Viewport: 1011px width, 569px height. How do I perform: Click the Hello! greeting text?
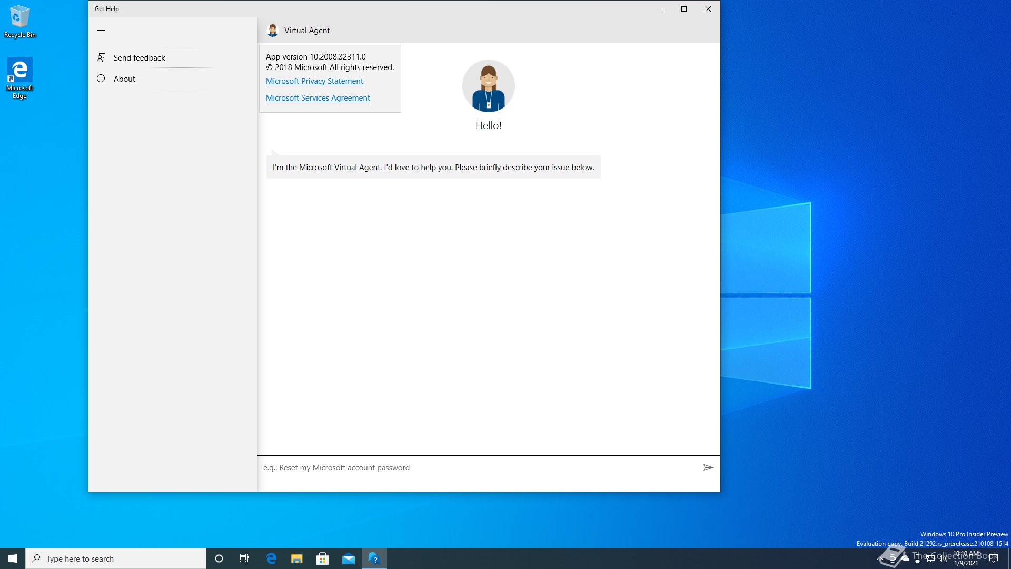click(488, 126)
